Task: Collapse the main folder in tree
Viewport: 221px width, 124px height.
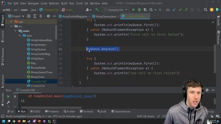Action: (x=15, y=31)
